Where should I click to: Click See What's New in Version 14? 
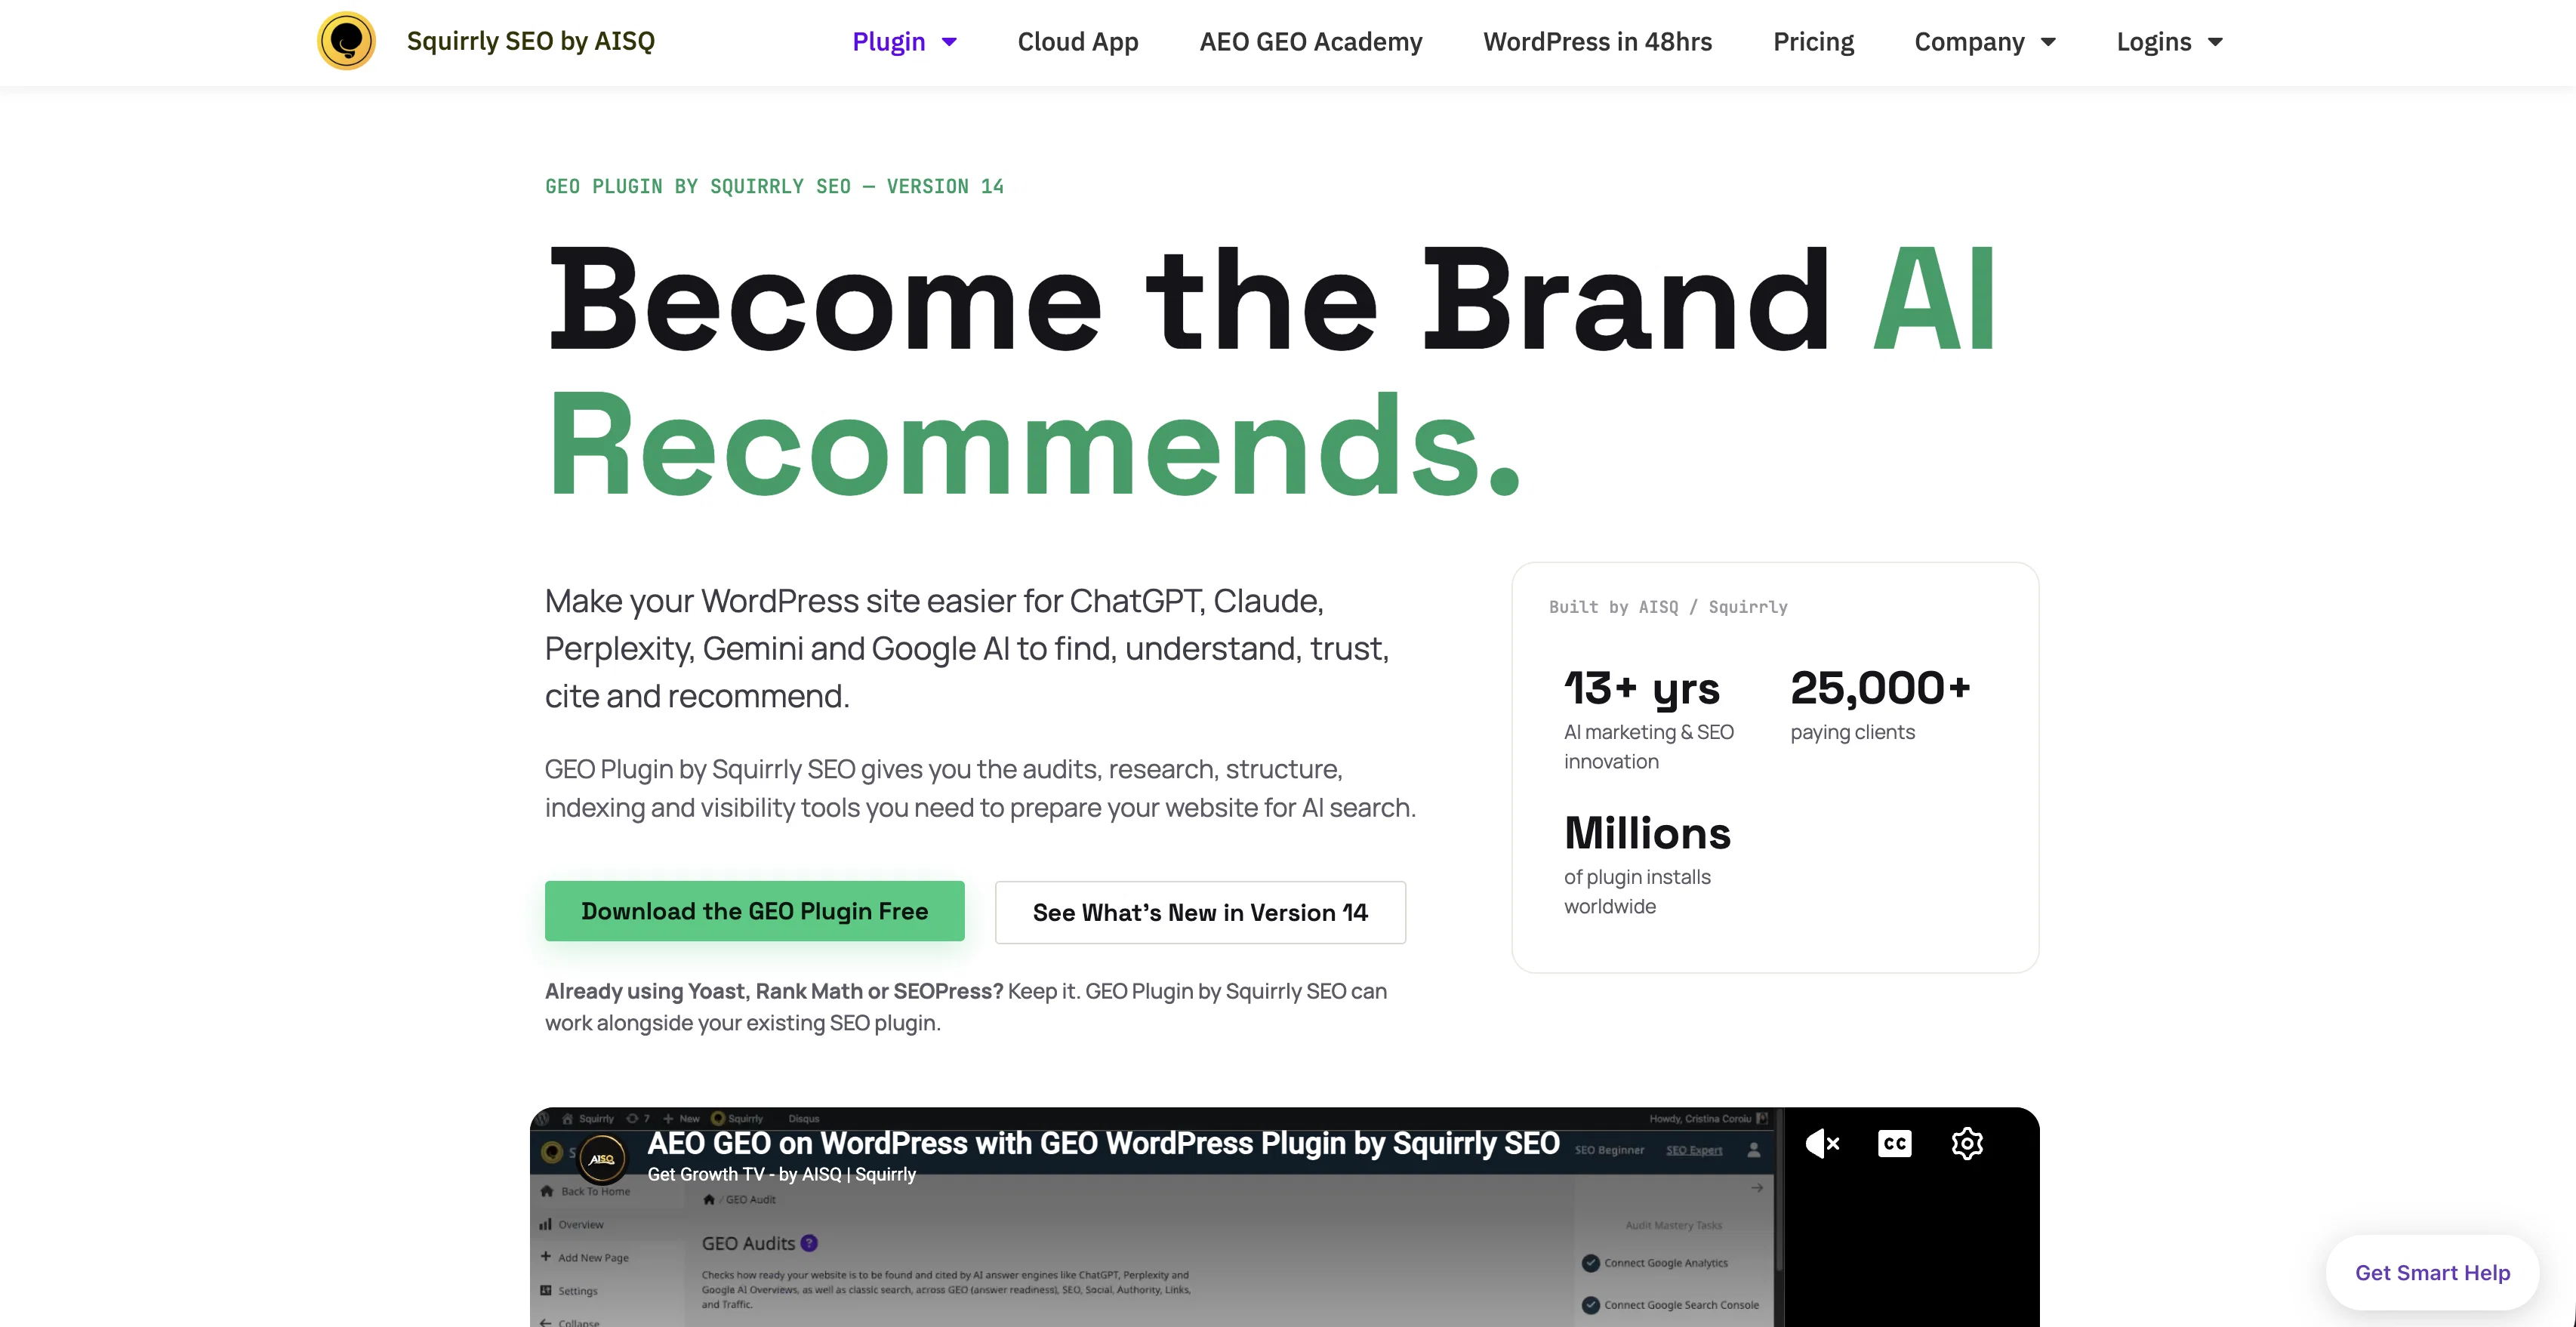pyautogui.click(x=1200, y=912)
